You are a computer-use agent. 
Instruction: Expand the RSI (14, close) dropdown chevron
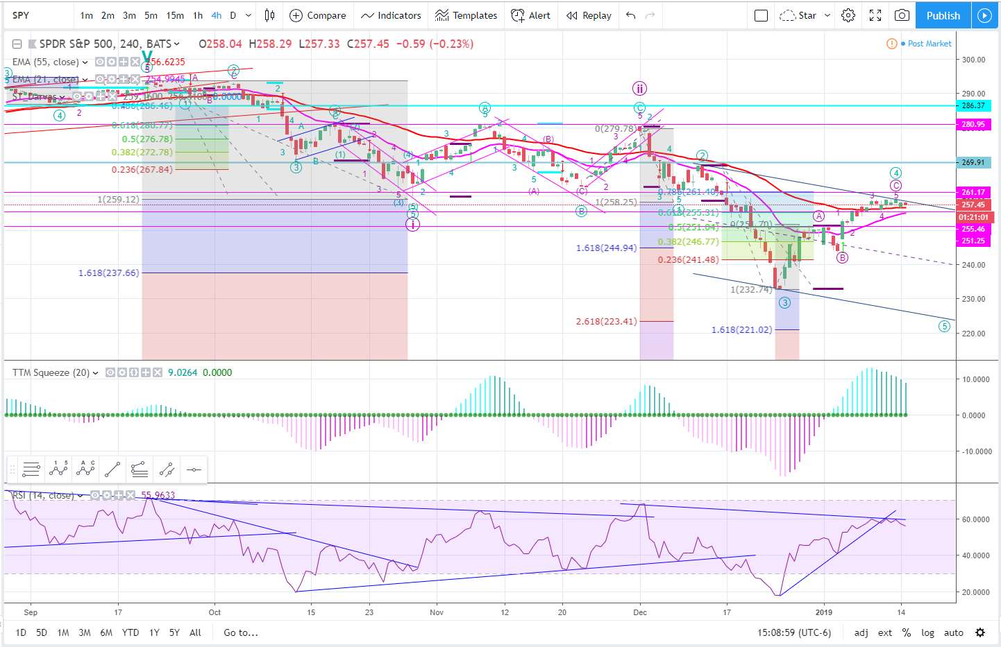click(x=81, y=496)
